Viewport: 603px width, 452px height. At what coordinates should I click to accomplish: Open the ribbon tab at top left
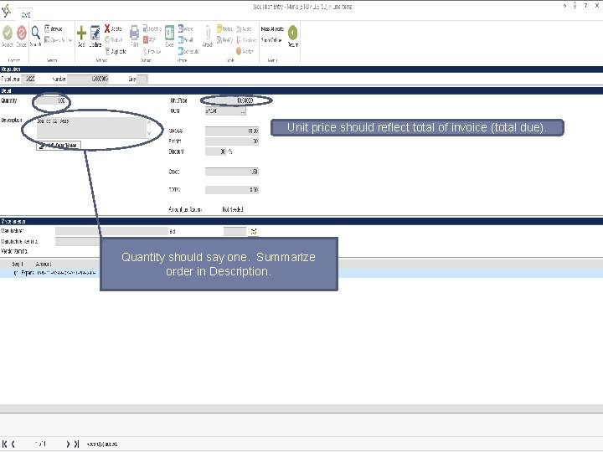(26, 15)
